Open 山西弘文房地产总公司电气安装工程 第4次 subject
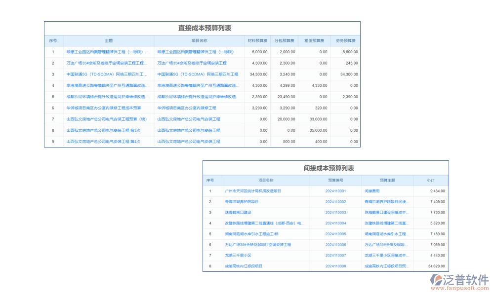494x296 pixels. click(104, 142)
